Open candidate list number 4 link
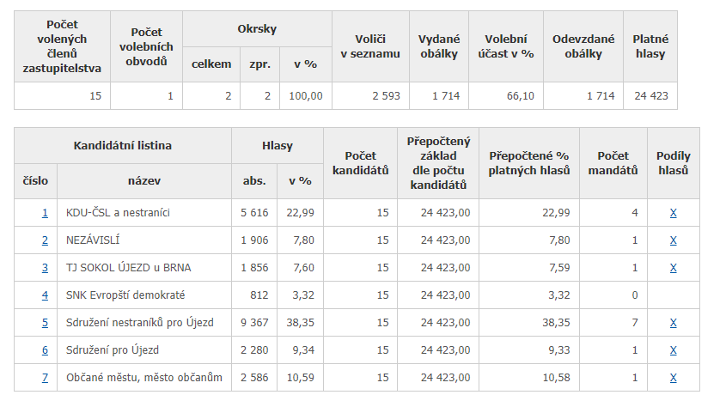Image resolution: width=726 pixels, height=401 pixels. [45, 295]
